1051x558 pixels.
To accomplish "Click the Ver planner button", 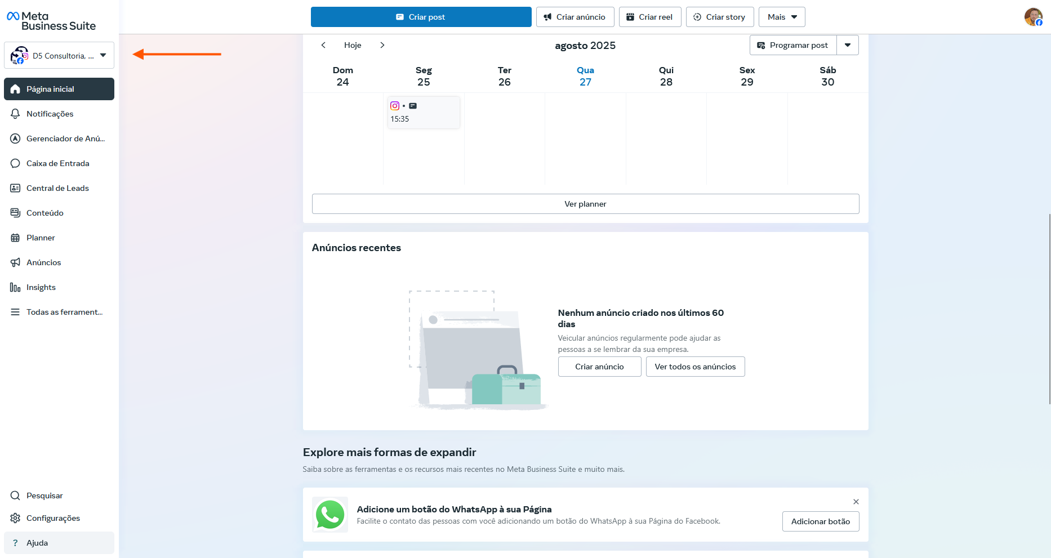I will coord(585,204).
